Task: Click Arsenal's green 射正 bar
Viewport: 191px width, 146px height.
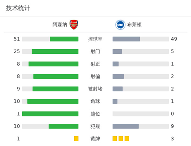Action: pos(53,64)
